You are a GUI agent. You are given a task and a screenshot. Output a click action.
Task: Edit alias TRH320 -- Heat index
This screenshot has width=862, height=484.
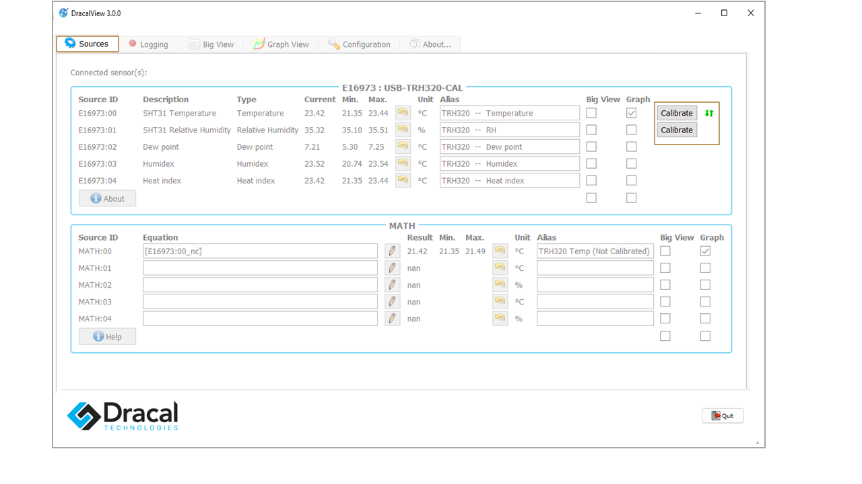(510, 180)
